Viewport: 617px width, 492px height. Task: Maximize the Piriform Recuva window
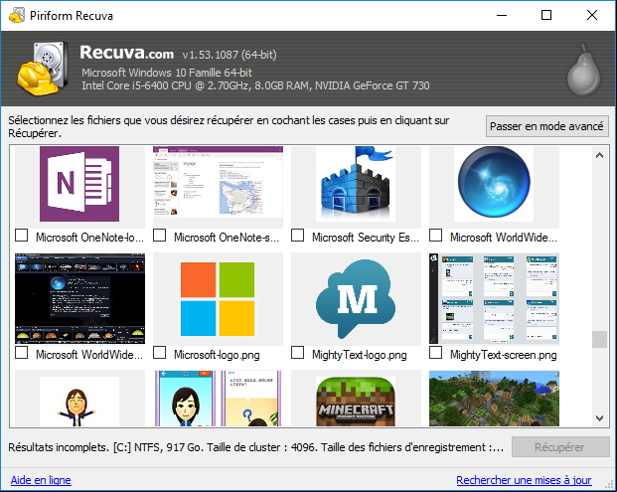click(546, 15)
